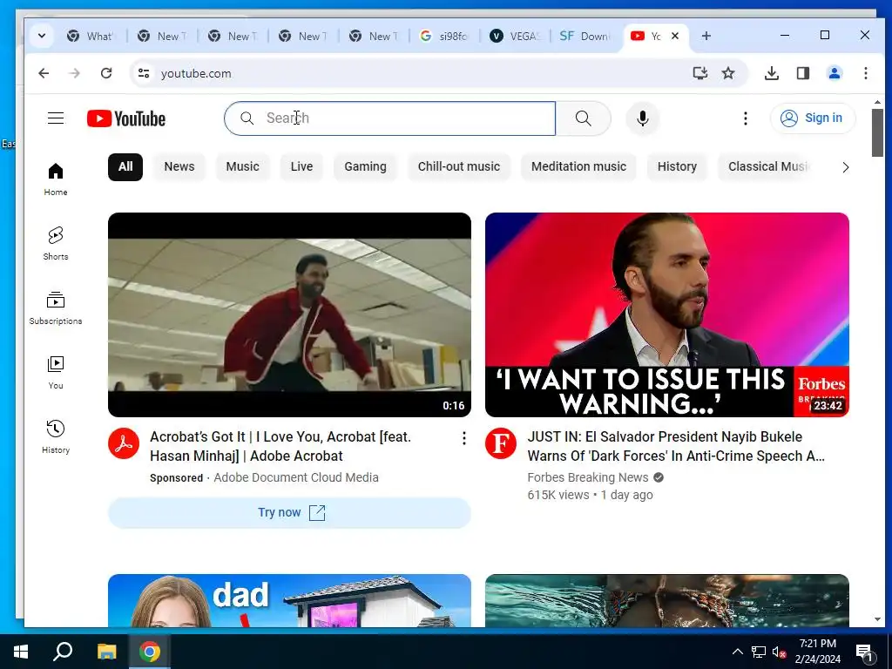Open Forbes Breaking News channel link
The height and width of the screenshot is (669, 892).
(588, 477)
